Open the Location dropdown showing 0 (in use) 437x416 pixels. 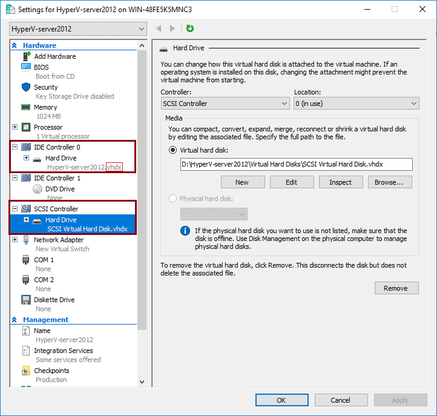coord(356,104)
